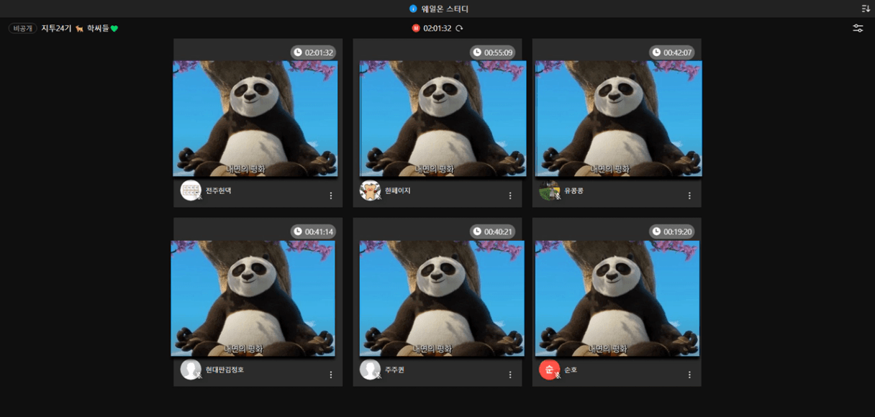875x417 pixels.
Task: Click the participant name 한페이지
Action: click(397, 191)
